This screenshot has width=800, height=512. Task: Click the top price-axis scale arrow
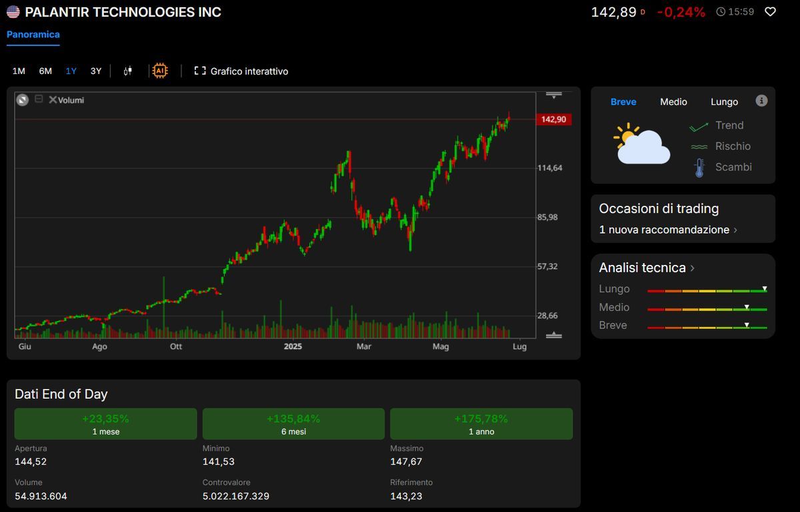tap(553, 96)
